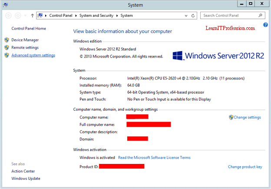
Task: Click the Windows Server 2012 R2 logo
Action: 218,56
